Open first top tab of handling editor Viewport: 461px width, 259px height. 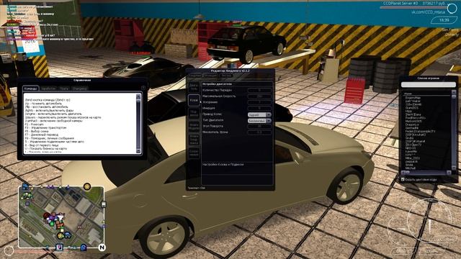tap(194, 76)
